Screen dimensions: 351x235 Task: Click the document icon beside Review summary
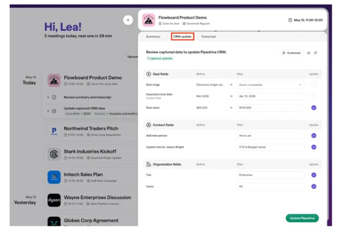point(54,97)
